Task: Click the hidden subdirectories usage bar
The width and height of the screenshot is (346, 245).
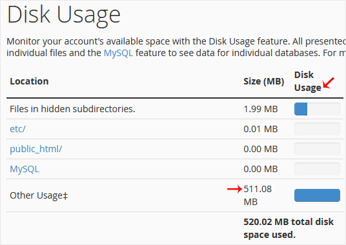Action: tap(317, 109)
